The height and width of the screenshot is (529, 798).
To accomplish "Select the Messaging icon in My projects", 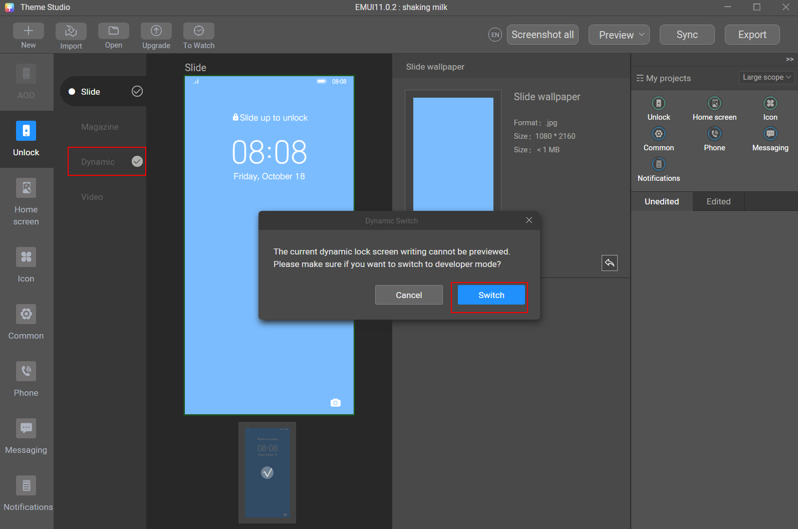I will click(x=770, y=134).
